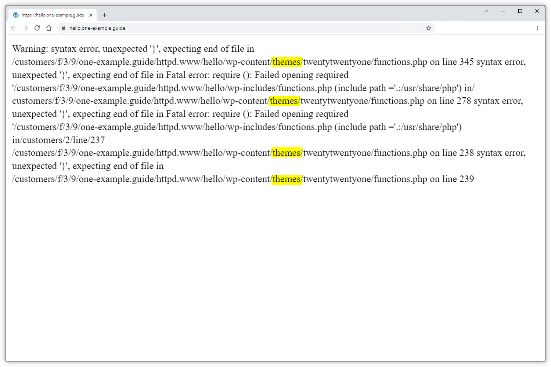Screen dimensions: 551x367
Task: Open the three-dot browser menu
Action: (x=537, y=28)
